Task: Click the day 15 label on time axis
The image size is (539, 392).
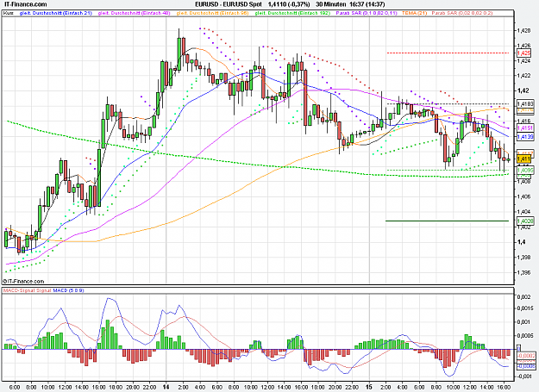Action: [369, 387]
